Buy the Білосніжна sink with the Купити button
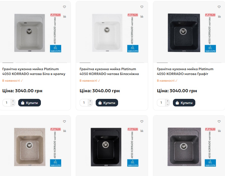The image size is (225, 176). (107, 103)
